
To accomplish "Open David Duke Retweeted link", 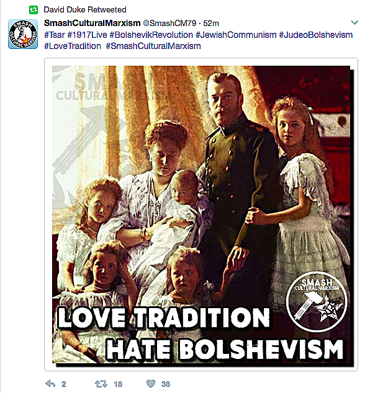I will pos(85,10).
